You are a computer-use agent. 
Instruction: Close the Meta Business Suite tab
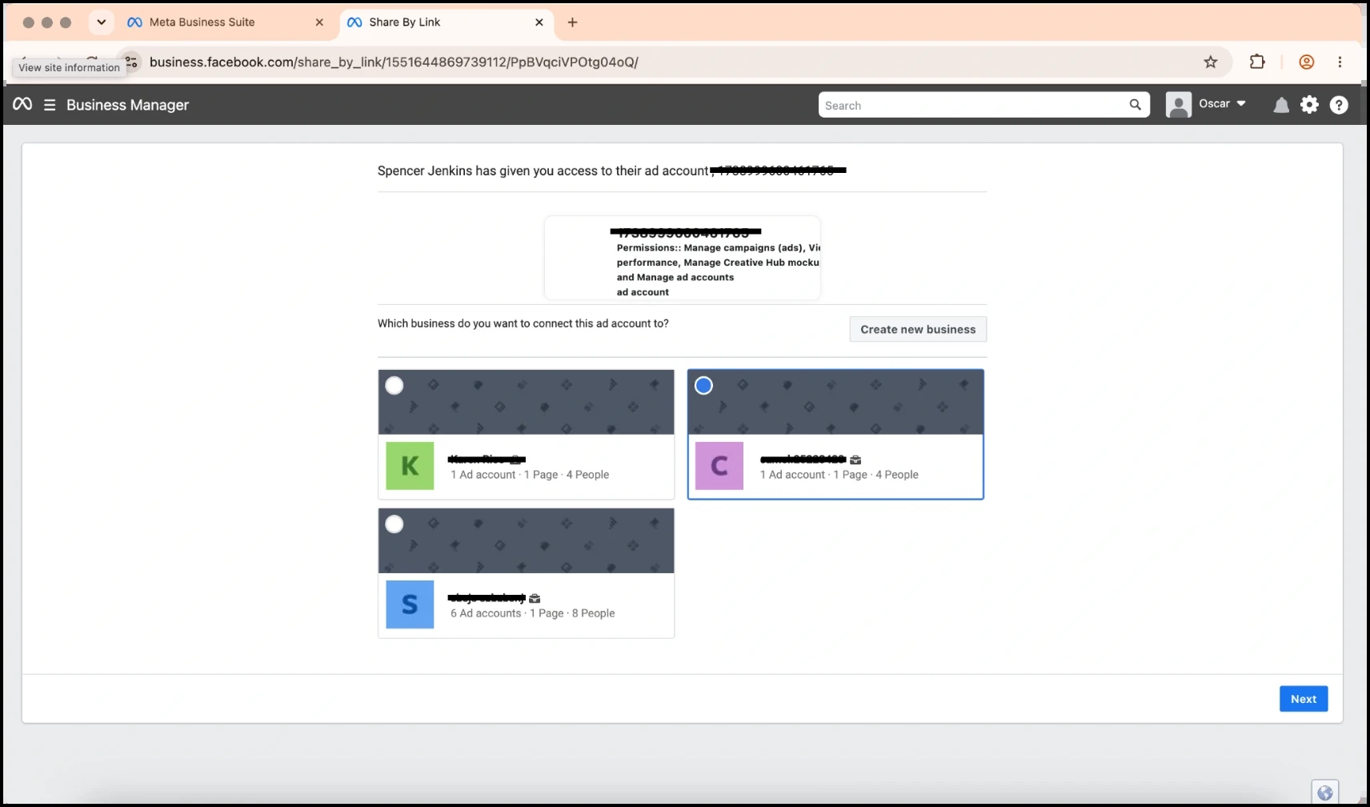click(319, 22)
